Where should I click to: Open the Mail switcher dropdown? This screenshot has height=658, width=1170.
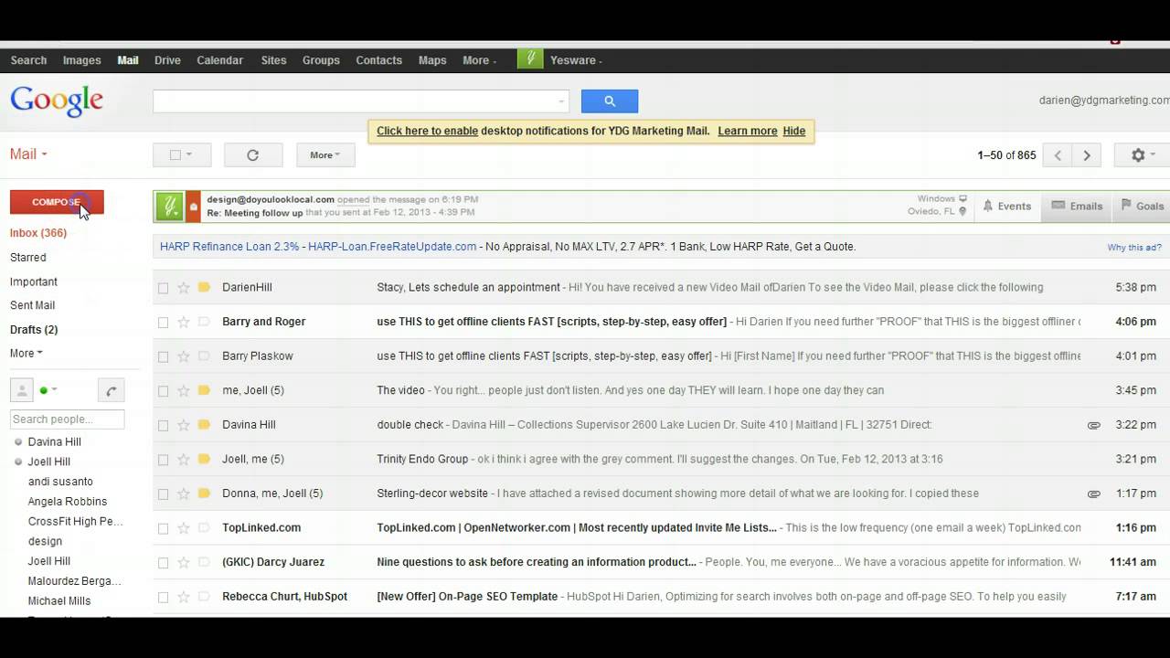pos(28,154)
